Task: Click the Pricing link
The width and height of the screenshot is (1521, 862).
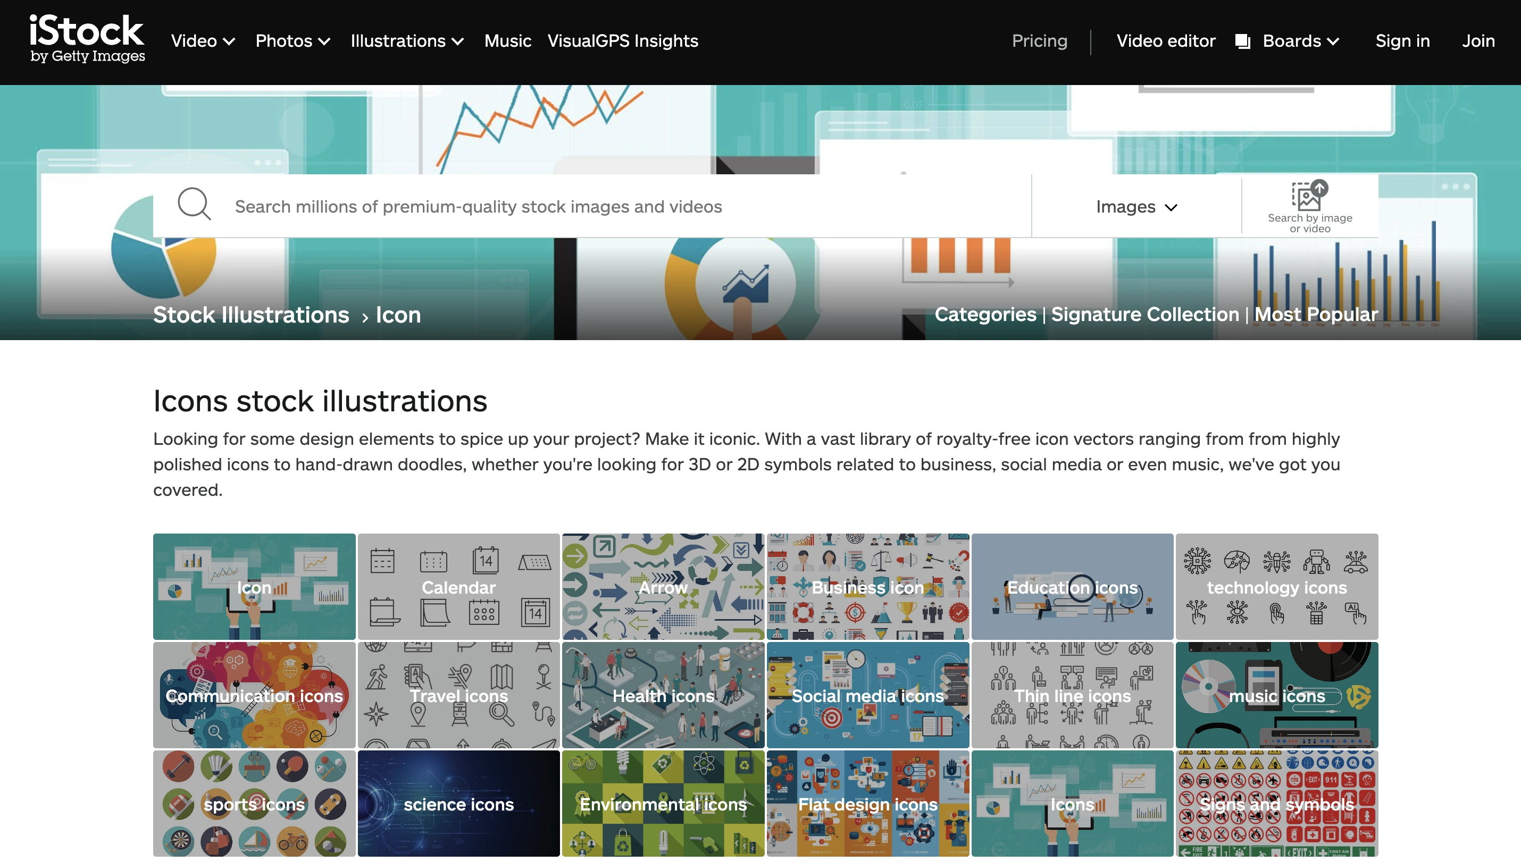Action: pos(1040,41)
